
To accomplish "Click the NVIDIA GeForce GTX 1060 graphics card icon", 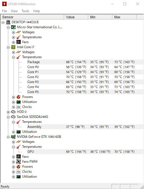I will [x=13, y=137].
